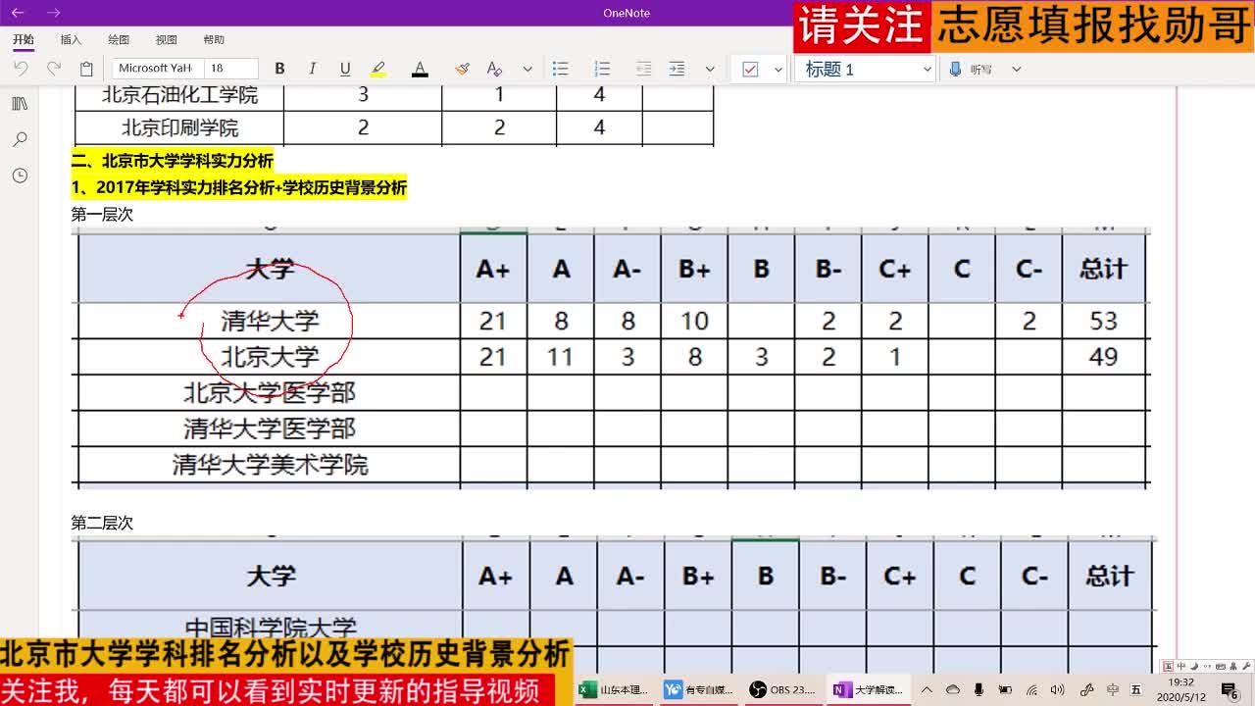Click the 北京印刷学院 table cell
The height and width of the screenshot is (706, 1255).
tap(179, 127)
